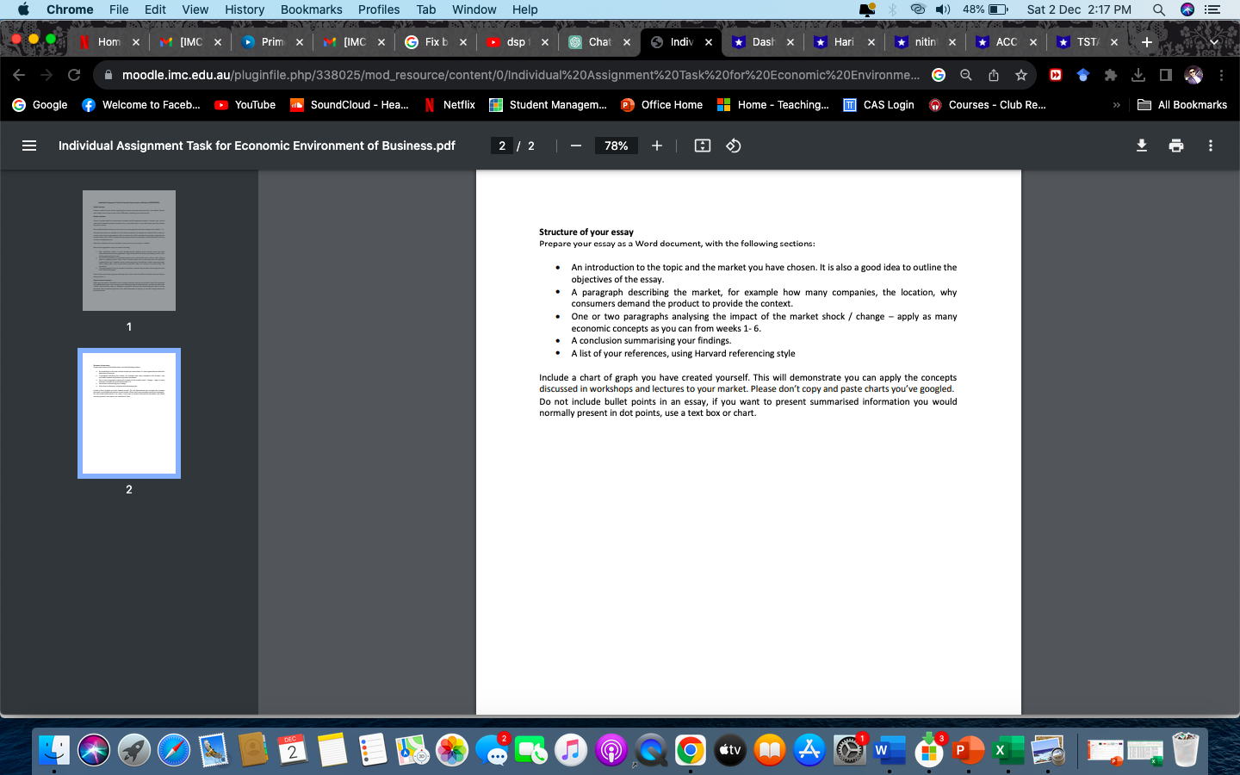The width and height of the screenshot is (1240, 775).
Task: Download the PDF document
Action: point(1141,146)
